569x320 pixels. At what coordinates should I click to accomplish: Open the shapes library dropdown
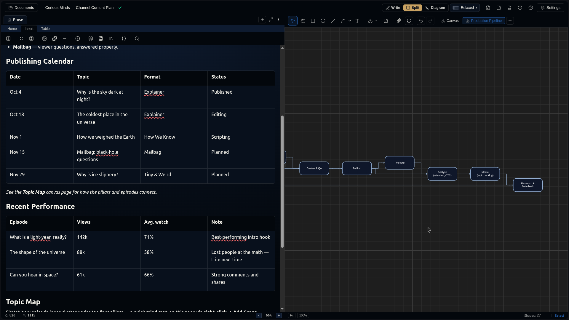coord(372,21)
